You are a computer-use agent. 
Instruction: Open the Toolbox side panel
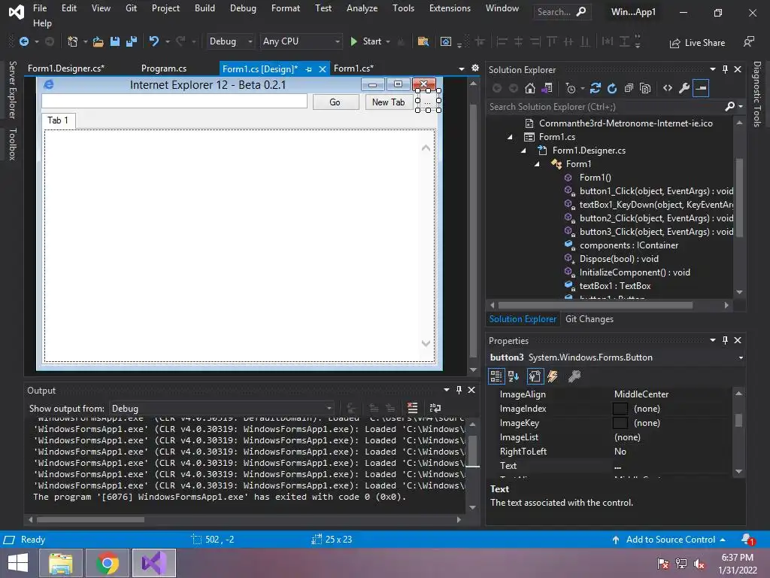click(x=12, y=144)
